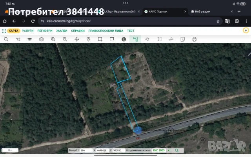
Task: Open the РЕГИСТРИ menu
Action: tap(45, 31)
